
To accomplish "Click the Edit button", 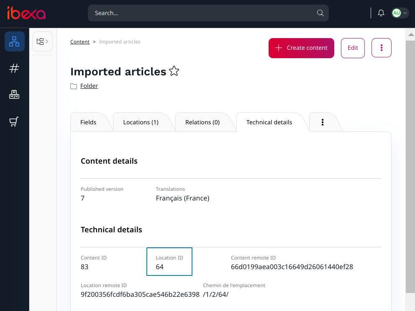I will [x=353, y=48].
